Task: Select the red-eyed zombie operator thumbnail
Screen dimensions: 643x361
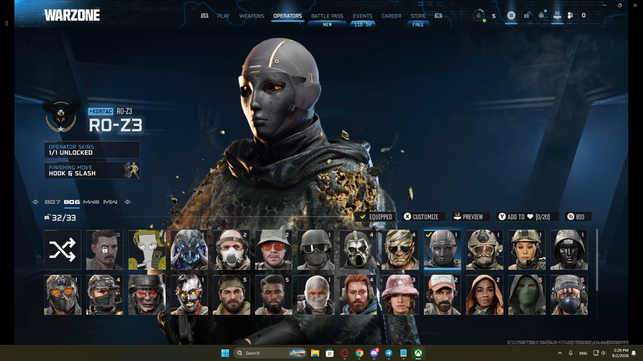Action: (147, 295)
